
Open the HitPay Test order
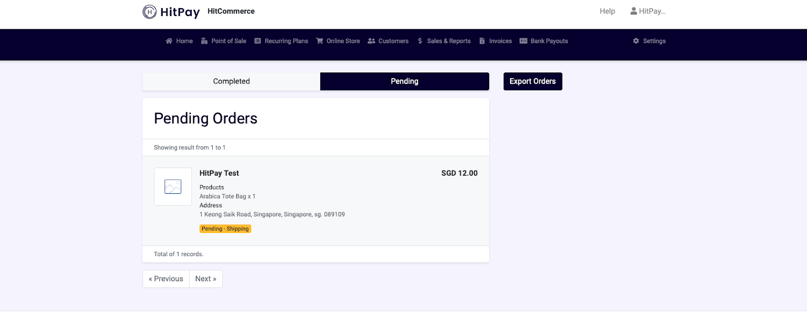tap(219, 173)
